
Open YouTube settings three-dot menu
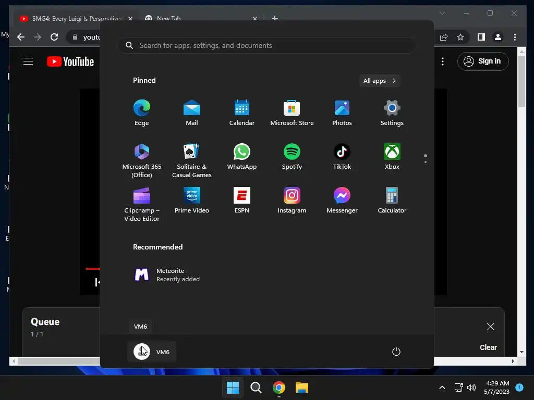pos(443,61)
